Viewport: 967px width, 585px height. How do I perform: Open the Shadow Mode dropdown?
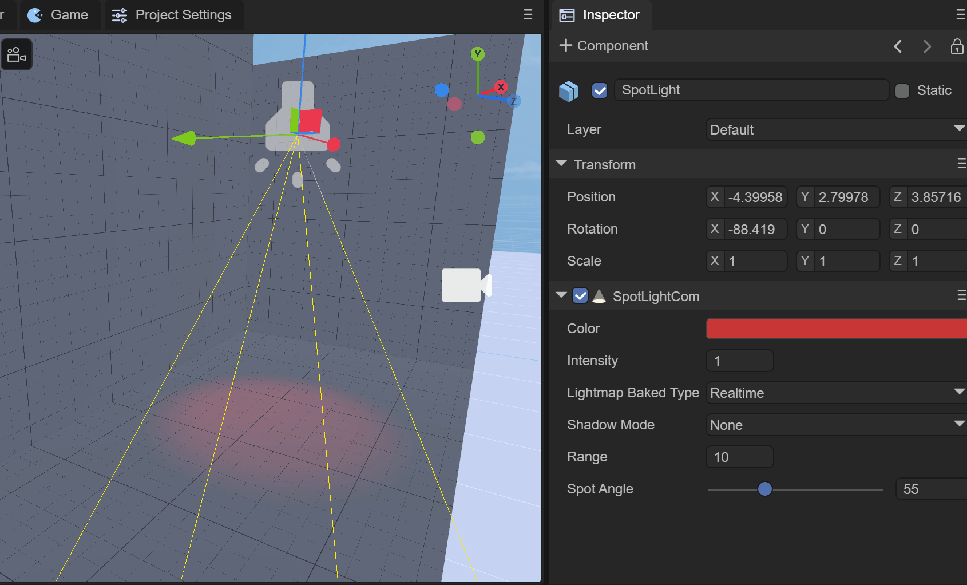point(835,425)
